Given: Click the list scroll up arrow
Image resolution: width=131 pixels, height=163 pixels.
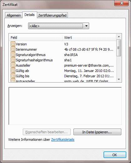Looking at the screenshot, I should (119, 37).
